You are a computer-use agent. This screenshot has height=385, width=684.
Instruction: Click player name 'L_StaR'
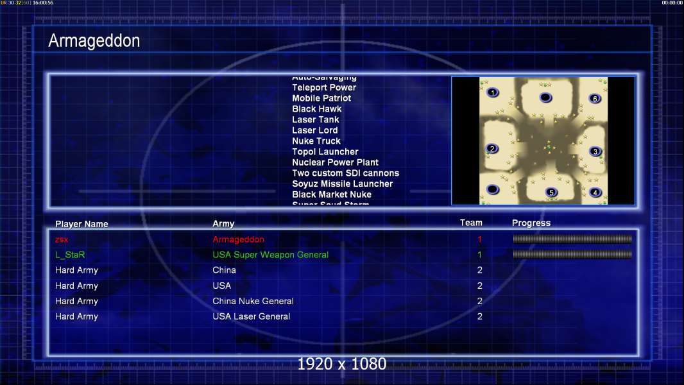pos(70,255)
